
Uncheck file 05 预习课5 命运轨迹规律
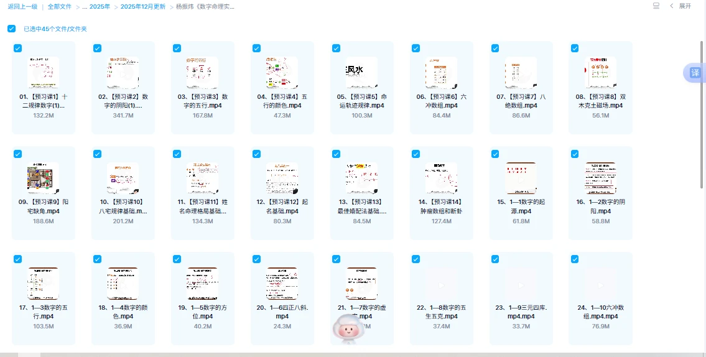(336, 48)
